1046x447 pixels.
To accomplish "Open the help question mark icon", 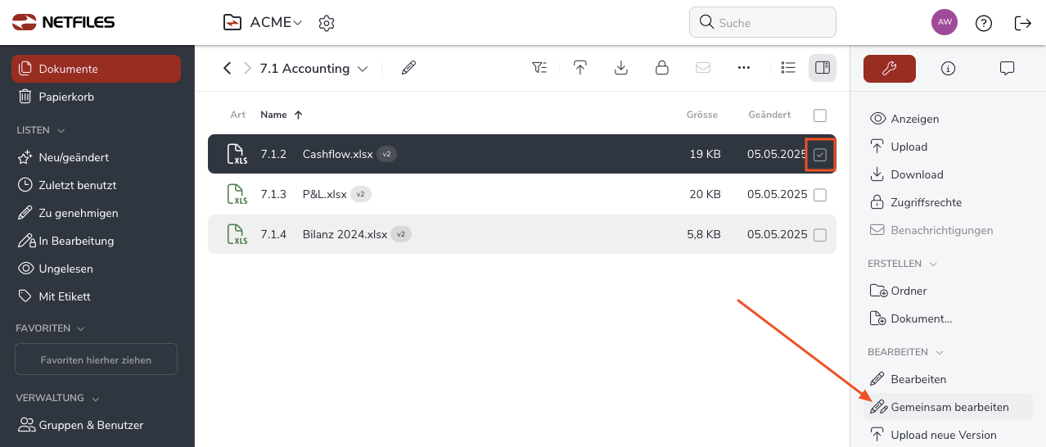I will pyautogui.click(x=984, y=23).
